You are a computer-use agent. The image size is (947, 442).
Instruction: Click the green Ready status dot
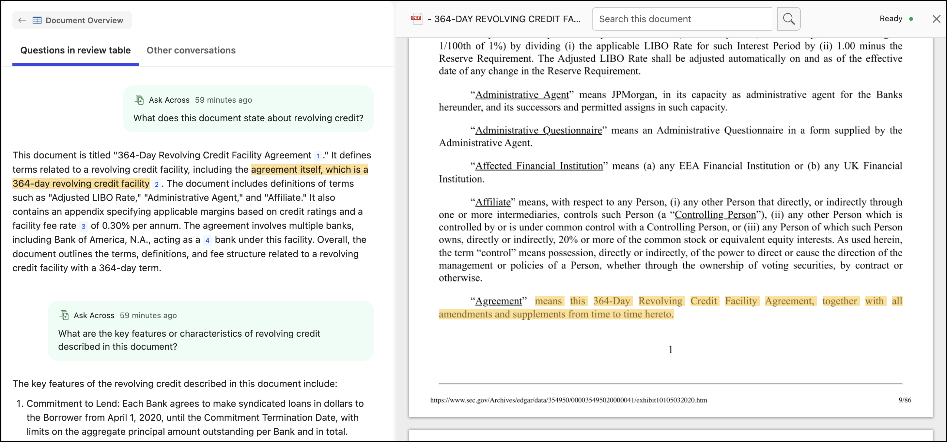click(x=911, y=19)
